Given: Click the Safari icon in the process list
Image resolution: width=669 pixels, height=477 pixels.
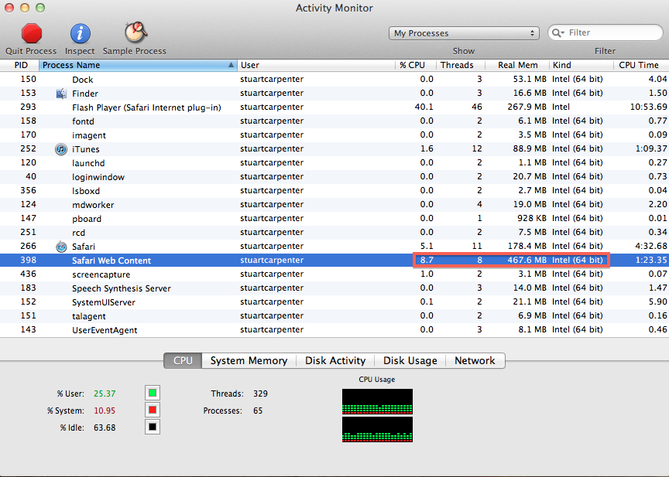Looking at the screenshot, I should point(60,247).
